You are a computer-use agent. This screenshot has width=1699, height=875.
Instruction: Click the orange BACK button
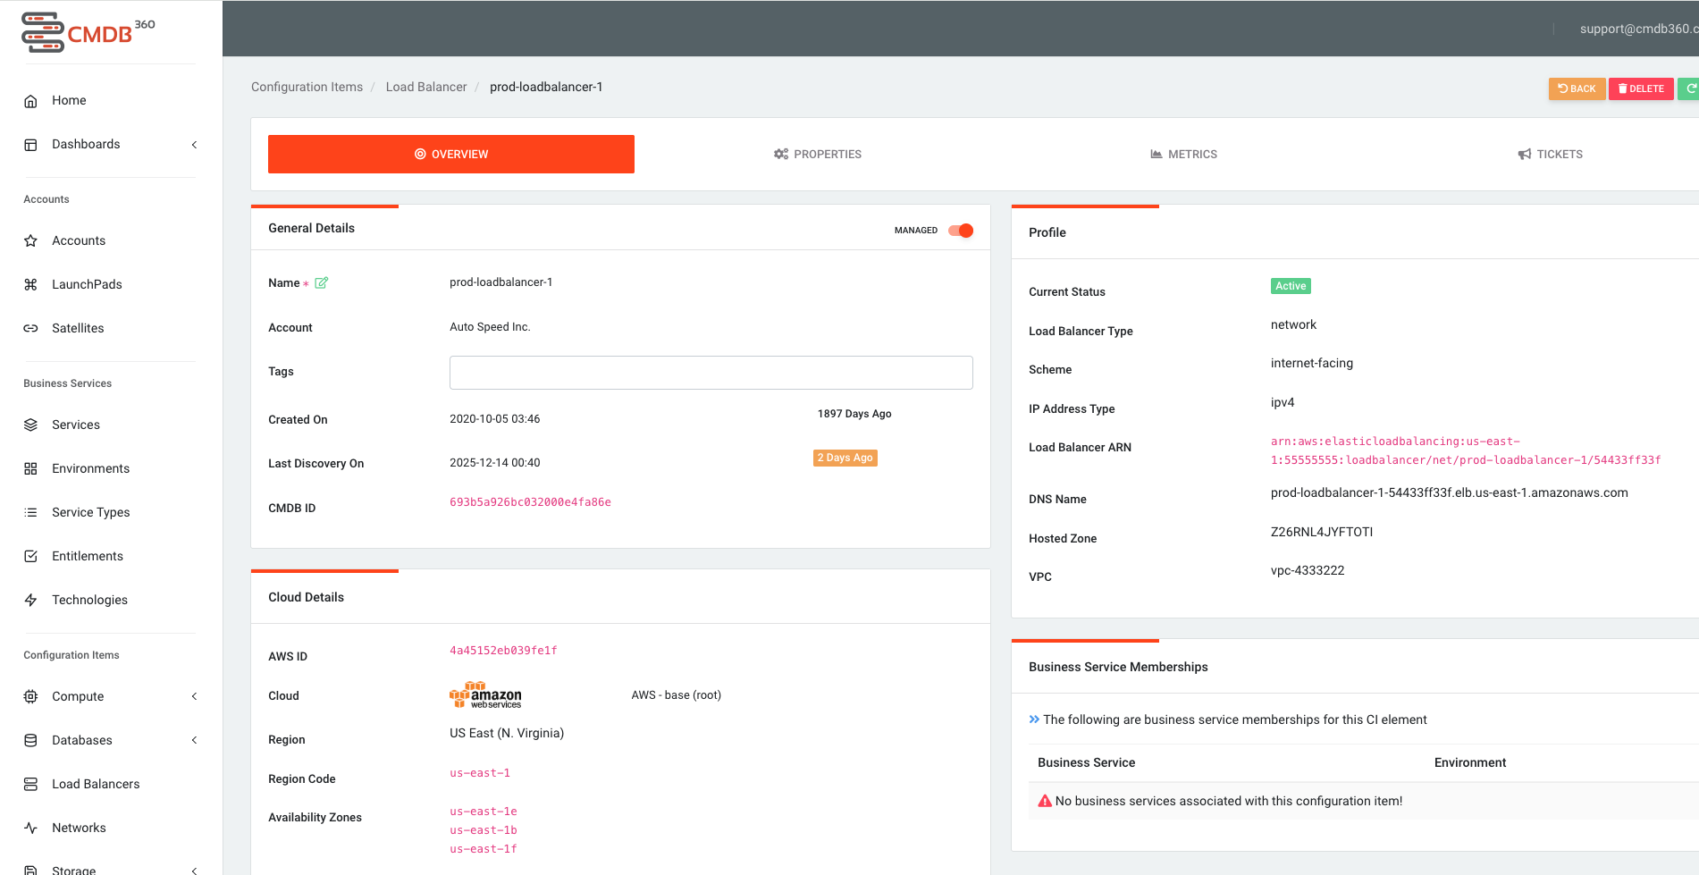pyautogui.click(x=1577, y=88)
